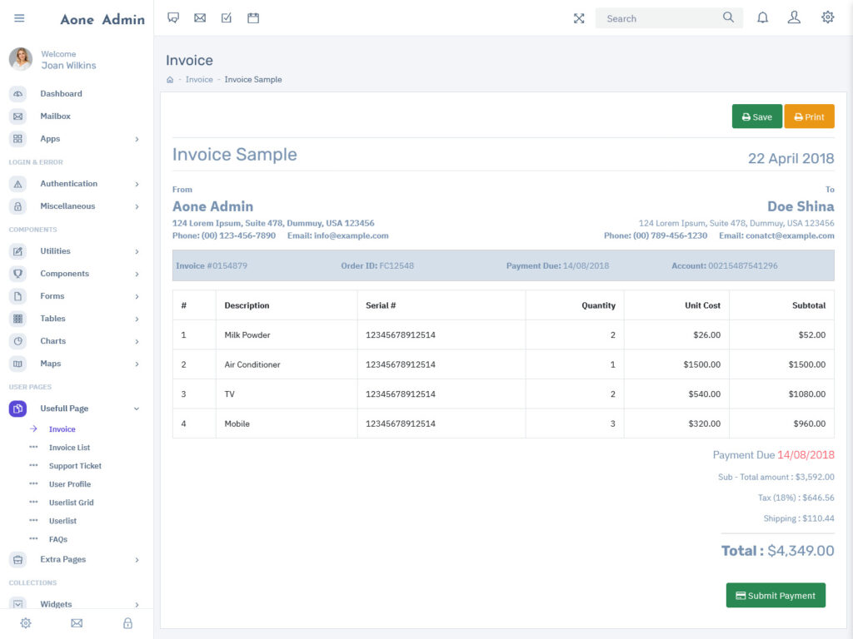Click email info@example.com

351,235
